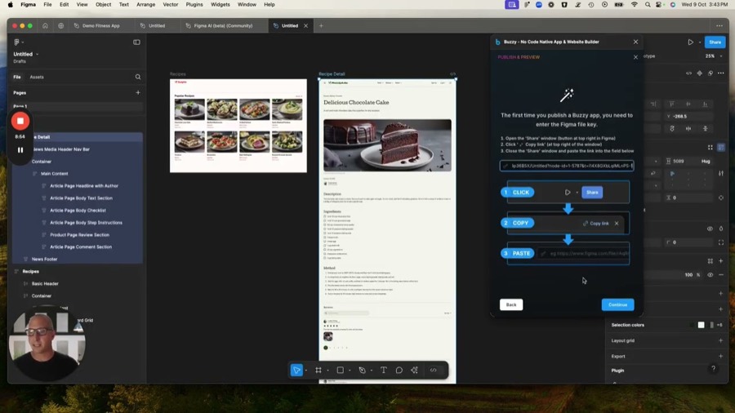Search layers with the magnifier icon
Image resolution: width=735 pixels, height=413 pixels.
pos(138,77)
